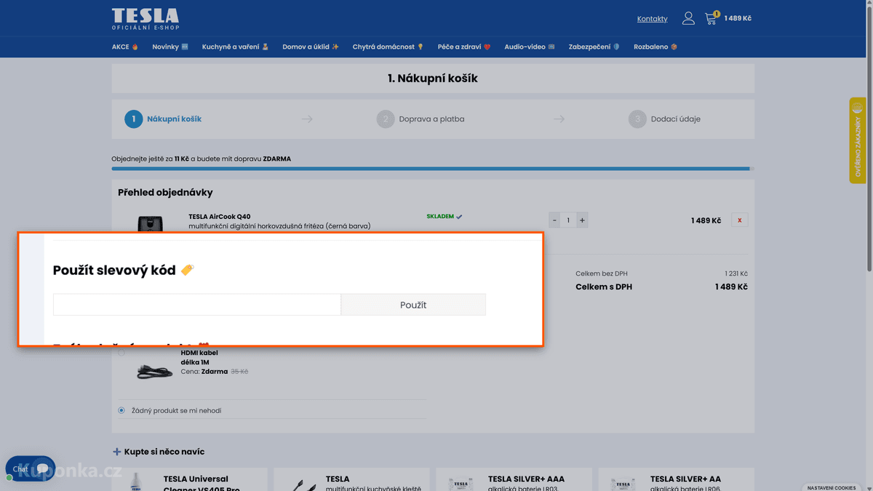Image resolution: width=873 pixels, height=491 pixels.
Task: Click the Použít discount button
Action: pos(413,305)
